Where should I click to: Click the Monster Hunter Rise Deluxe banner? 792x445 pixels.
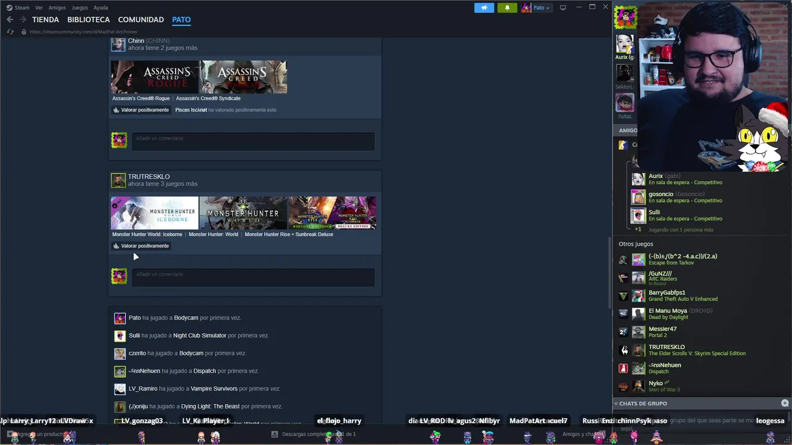[332, 213]
